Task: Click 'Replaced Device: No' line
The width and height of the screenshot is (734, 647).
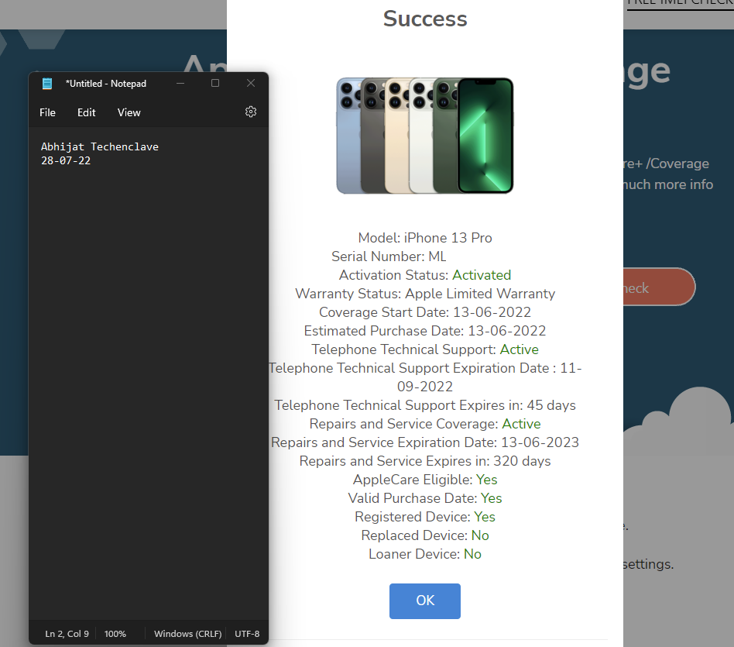Action: tap(425, 535)
